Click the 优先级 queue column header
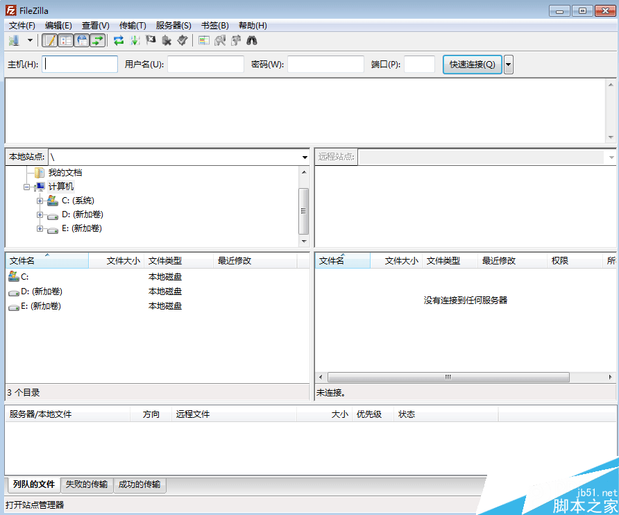 pyautogui.click(x=373, y=414)
